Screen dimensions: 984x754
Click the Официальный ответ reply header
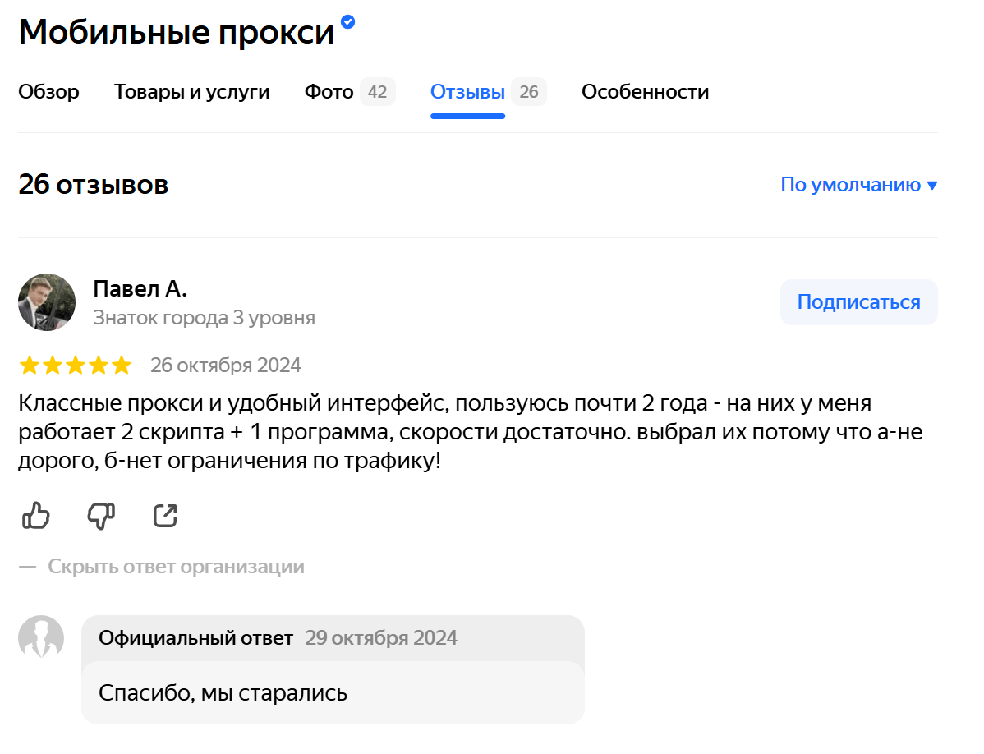[x=195, y=638]
